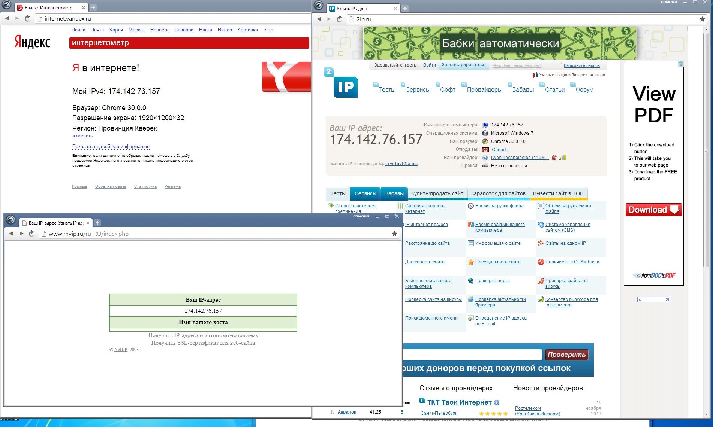Open the Почта link on Yandex
Viewport: 713px width, 427px height.
coord(97,30)
